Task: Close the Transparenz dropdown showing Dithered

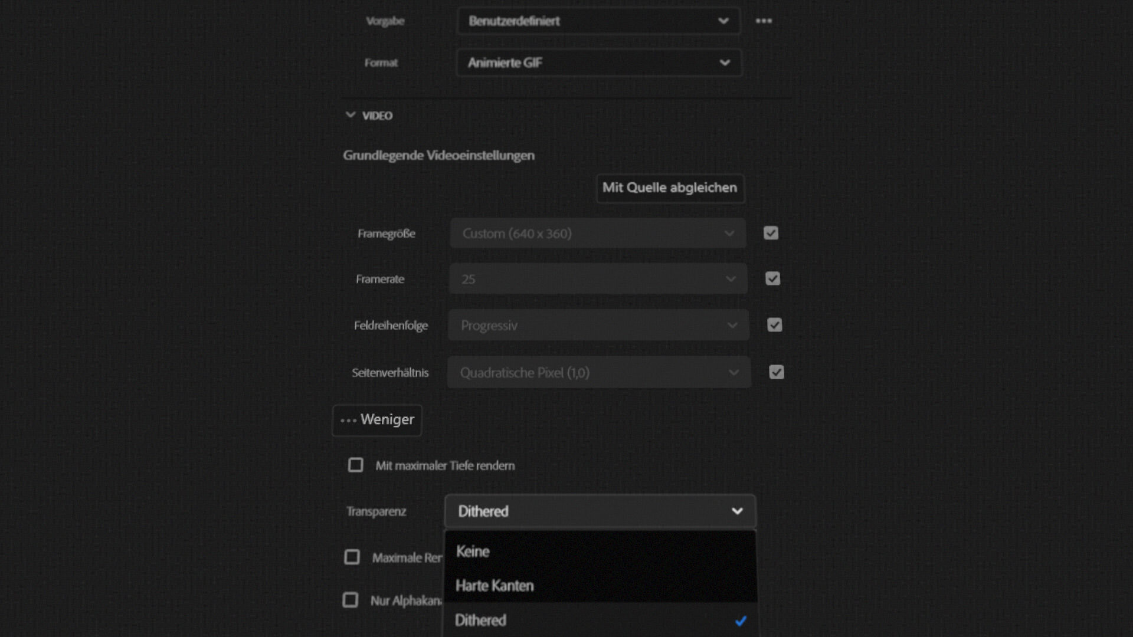Action: 600,511
